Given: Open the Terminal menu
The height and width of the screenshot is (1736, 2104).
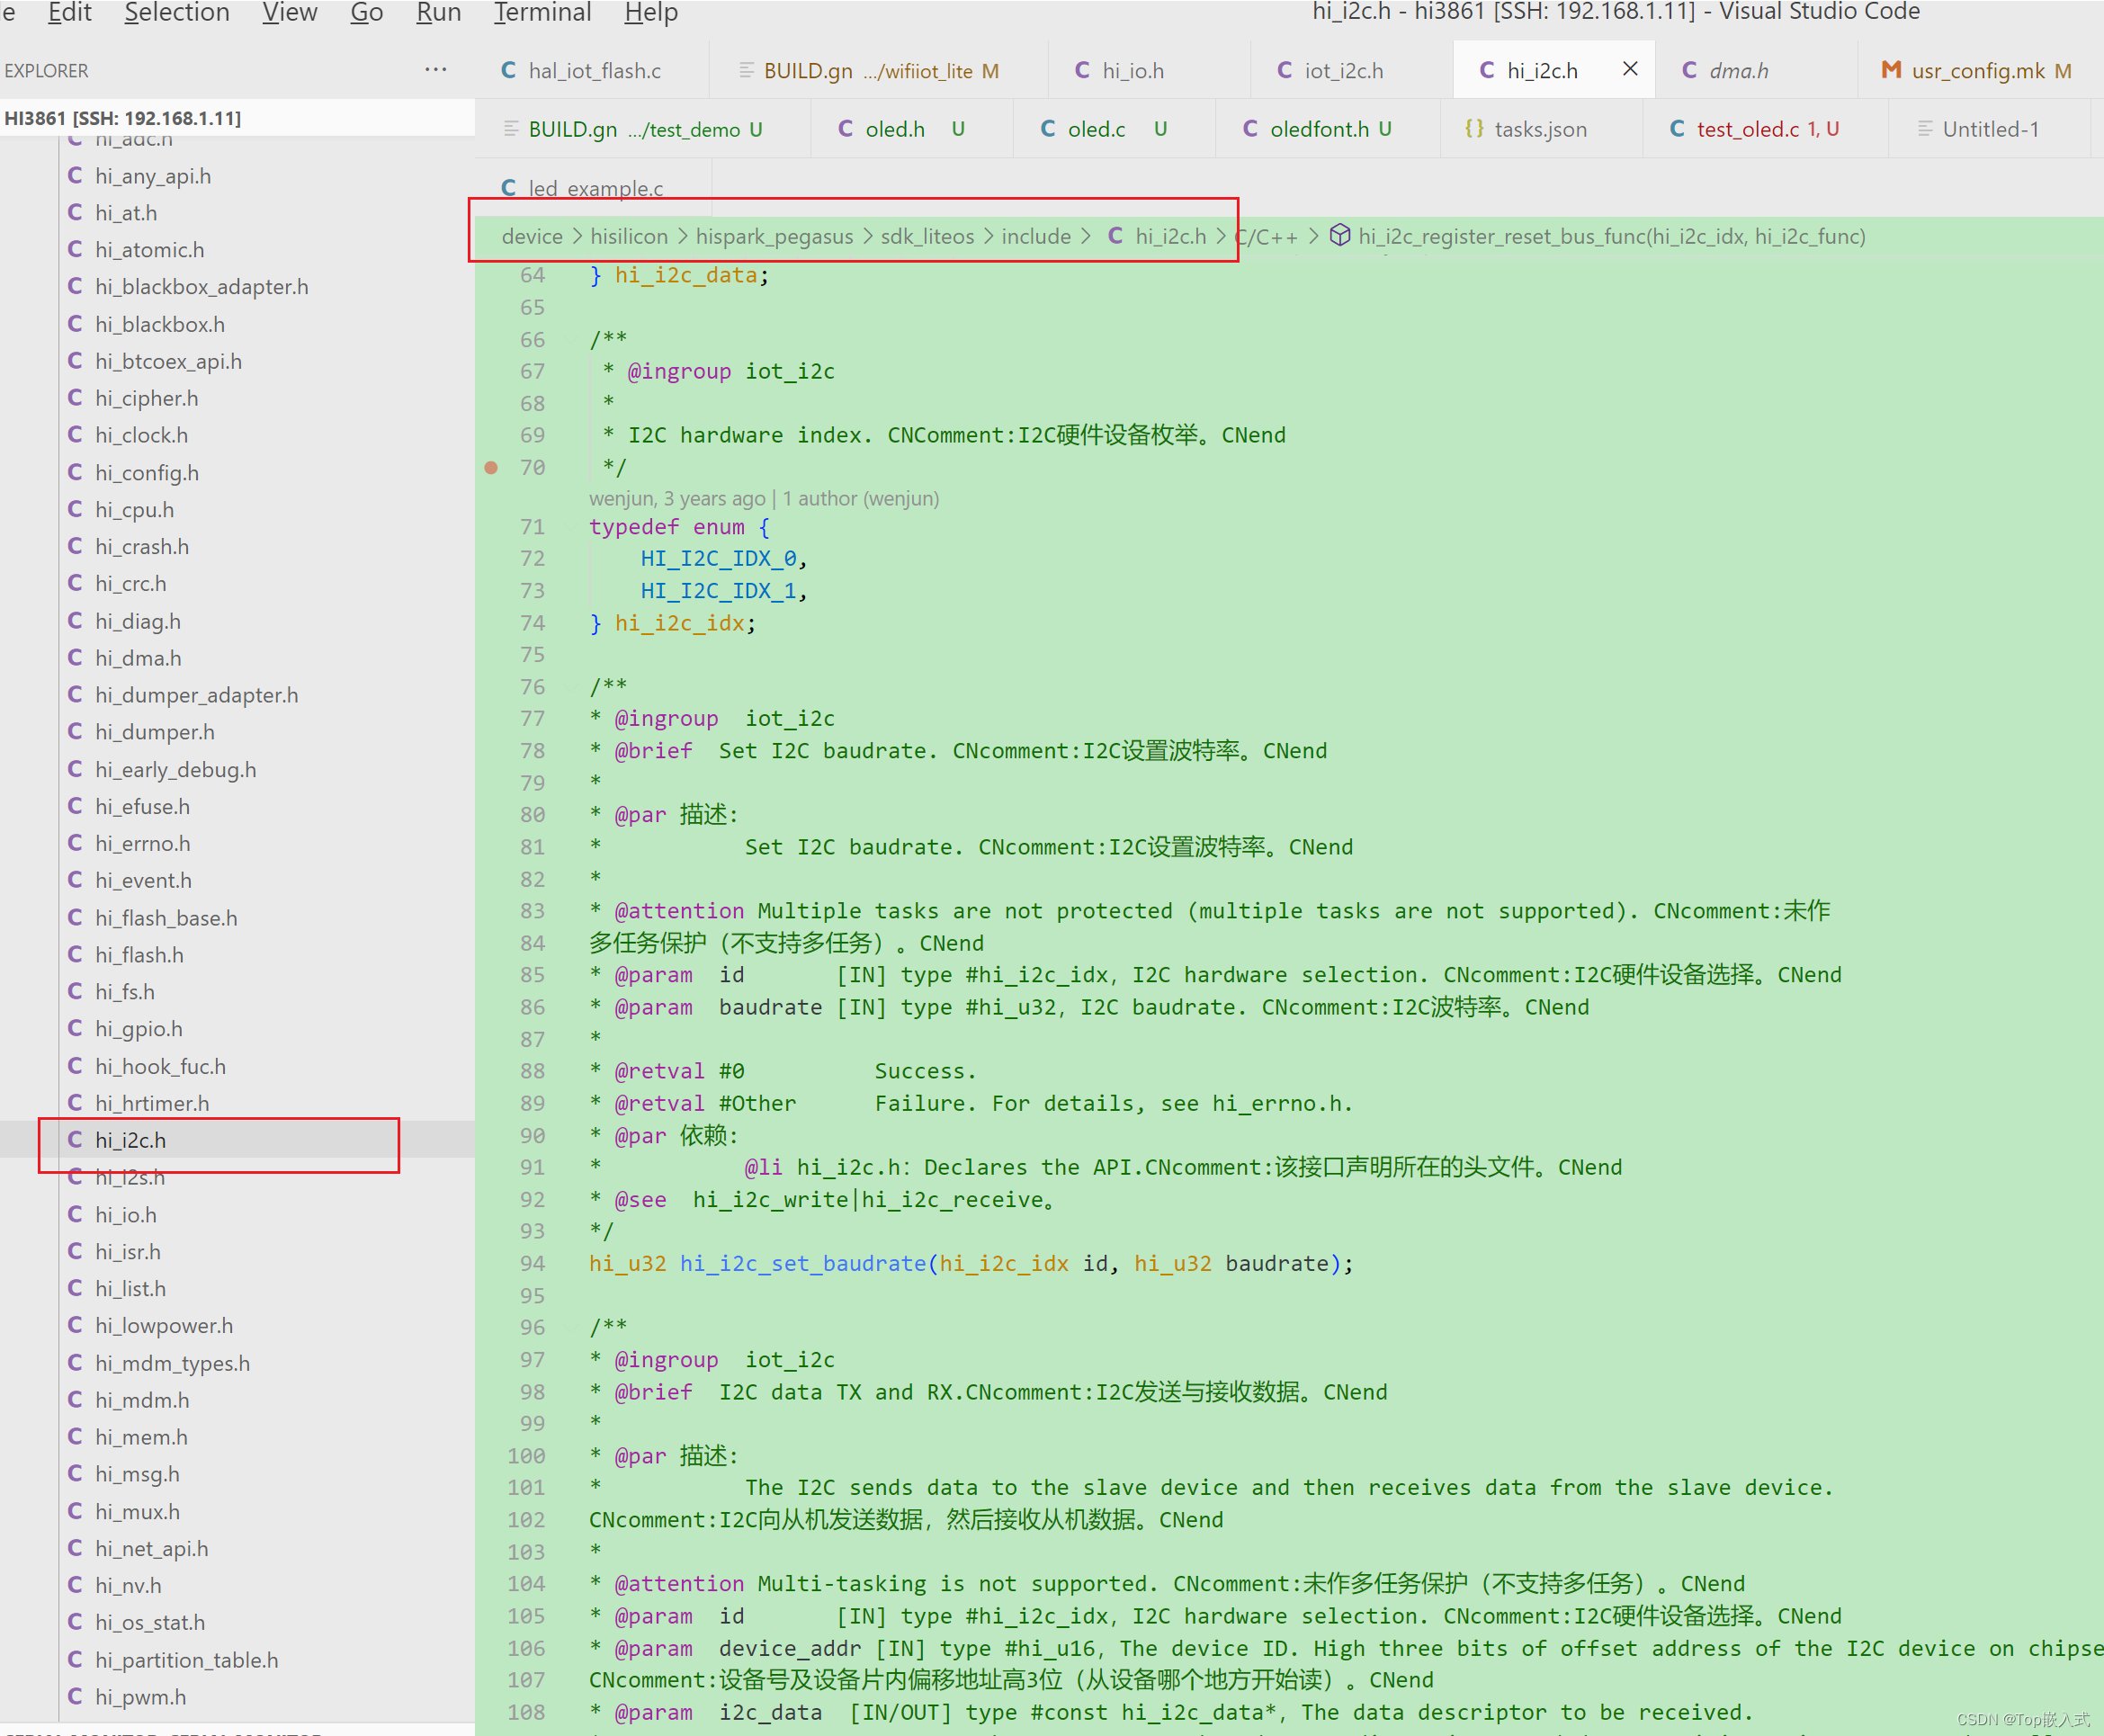Looking at the screenshot, I should [x=542, y=13].
